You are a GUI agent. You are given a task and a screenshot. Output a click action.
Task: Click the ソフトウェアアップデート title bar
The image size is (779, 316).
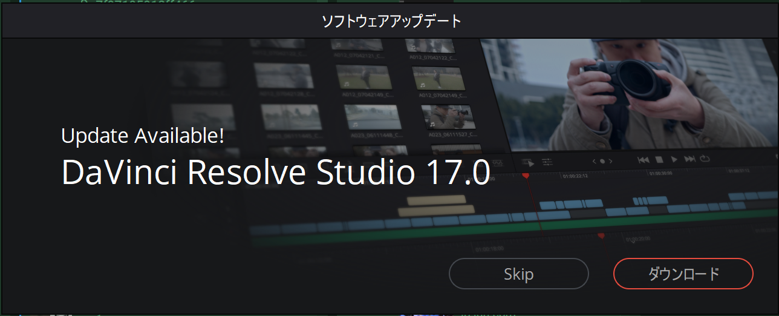389,22
